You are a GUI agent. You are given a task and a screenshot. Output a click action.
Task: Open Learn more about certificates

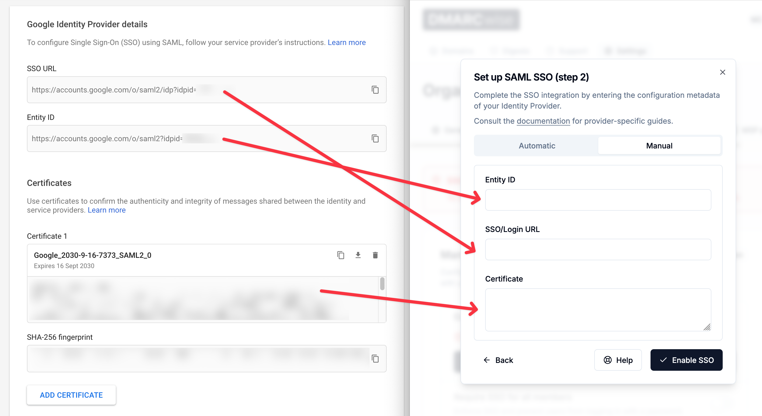point(106,210)
